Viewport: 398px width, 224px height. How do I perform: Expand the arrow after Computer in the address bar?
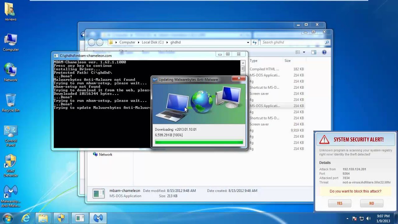tap(138, 42)
